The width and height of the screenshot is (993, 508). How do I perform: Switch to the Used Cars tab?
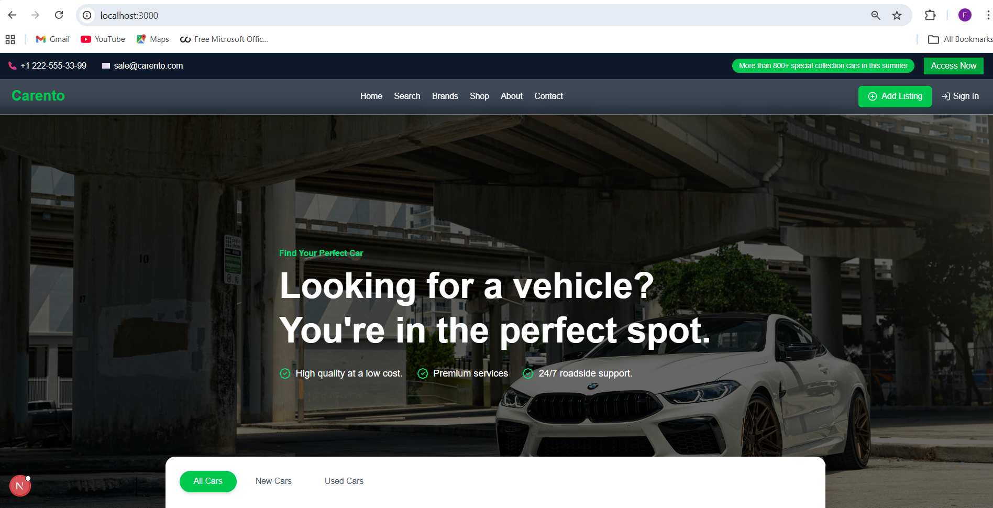(344, 481)
